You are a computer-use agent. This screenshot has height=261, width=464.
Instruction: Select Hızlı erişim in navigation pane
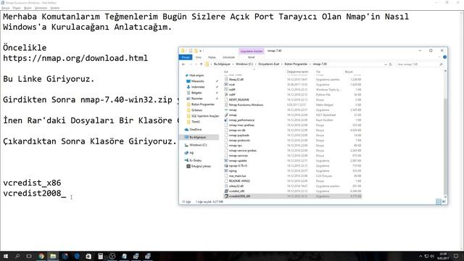(196, 75)
